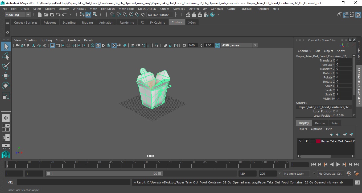The width and height of the screenshot is (362, 193).
Task: Click the Translate X value field
Action: pyautogui.click(x=344, y=60)
